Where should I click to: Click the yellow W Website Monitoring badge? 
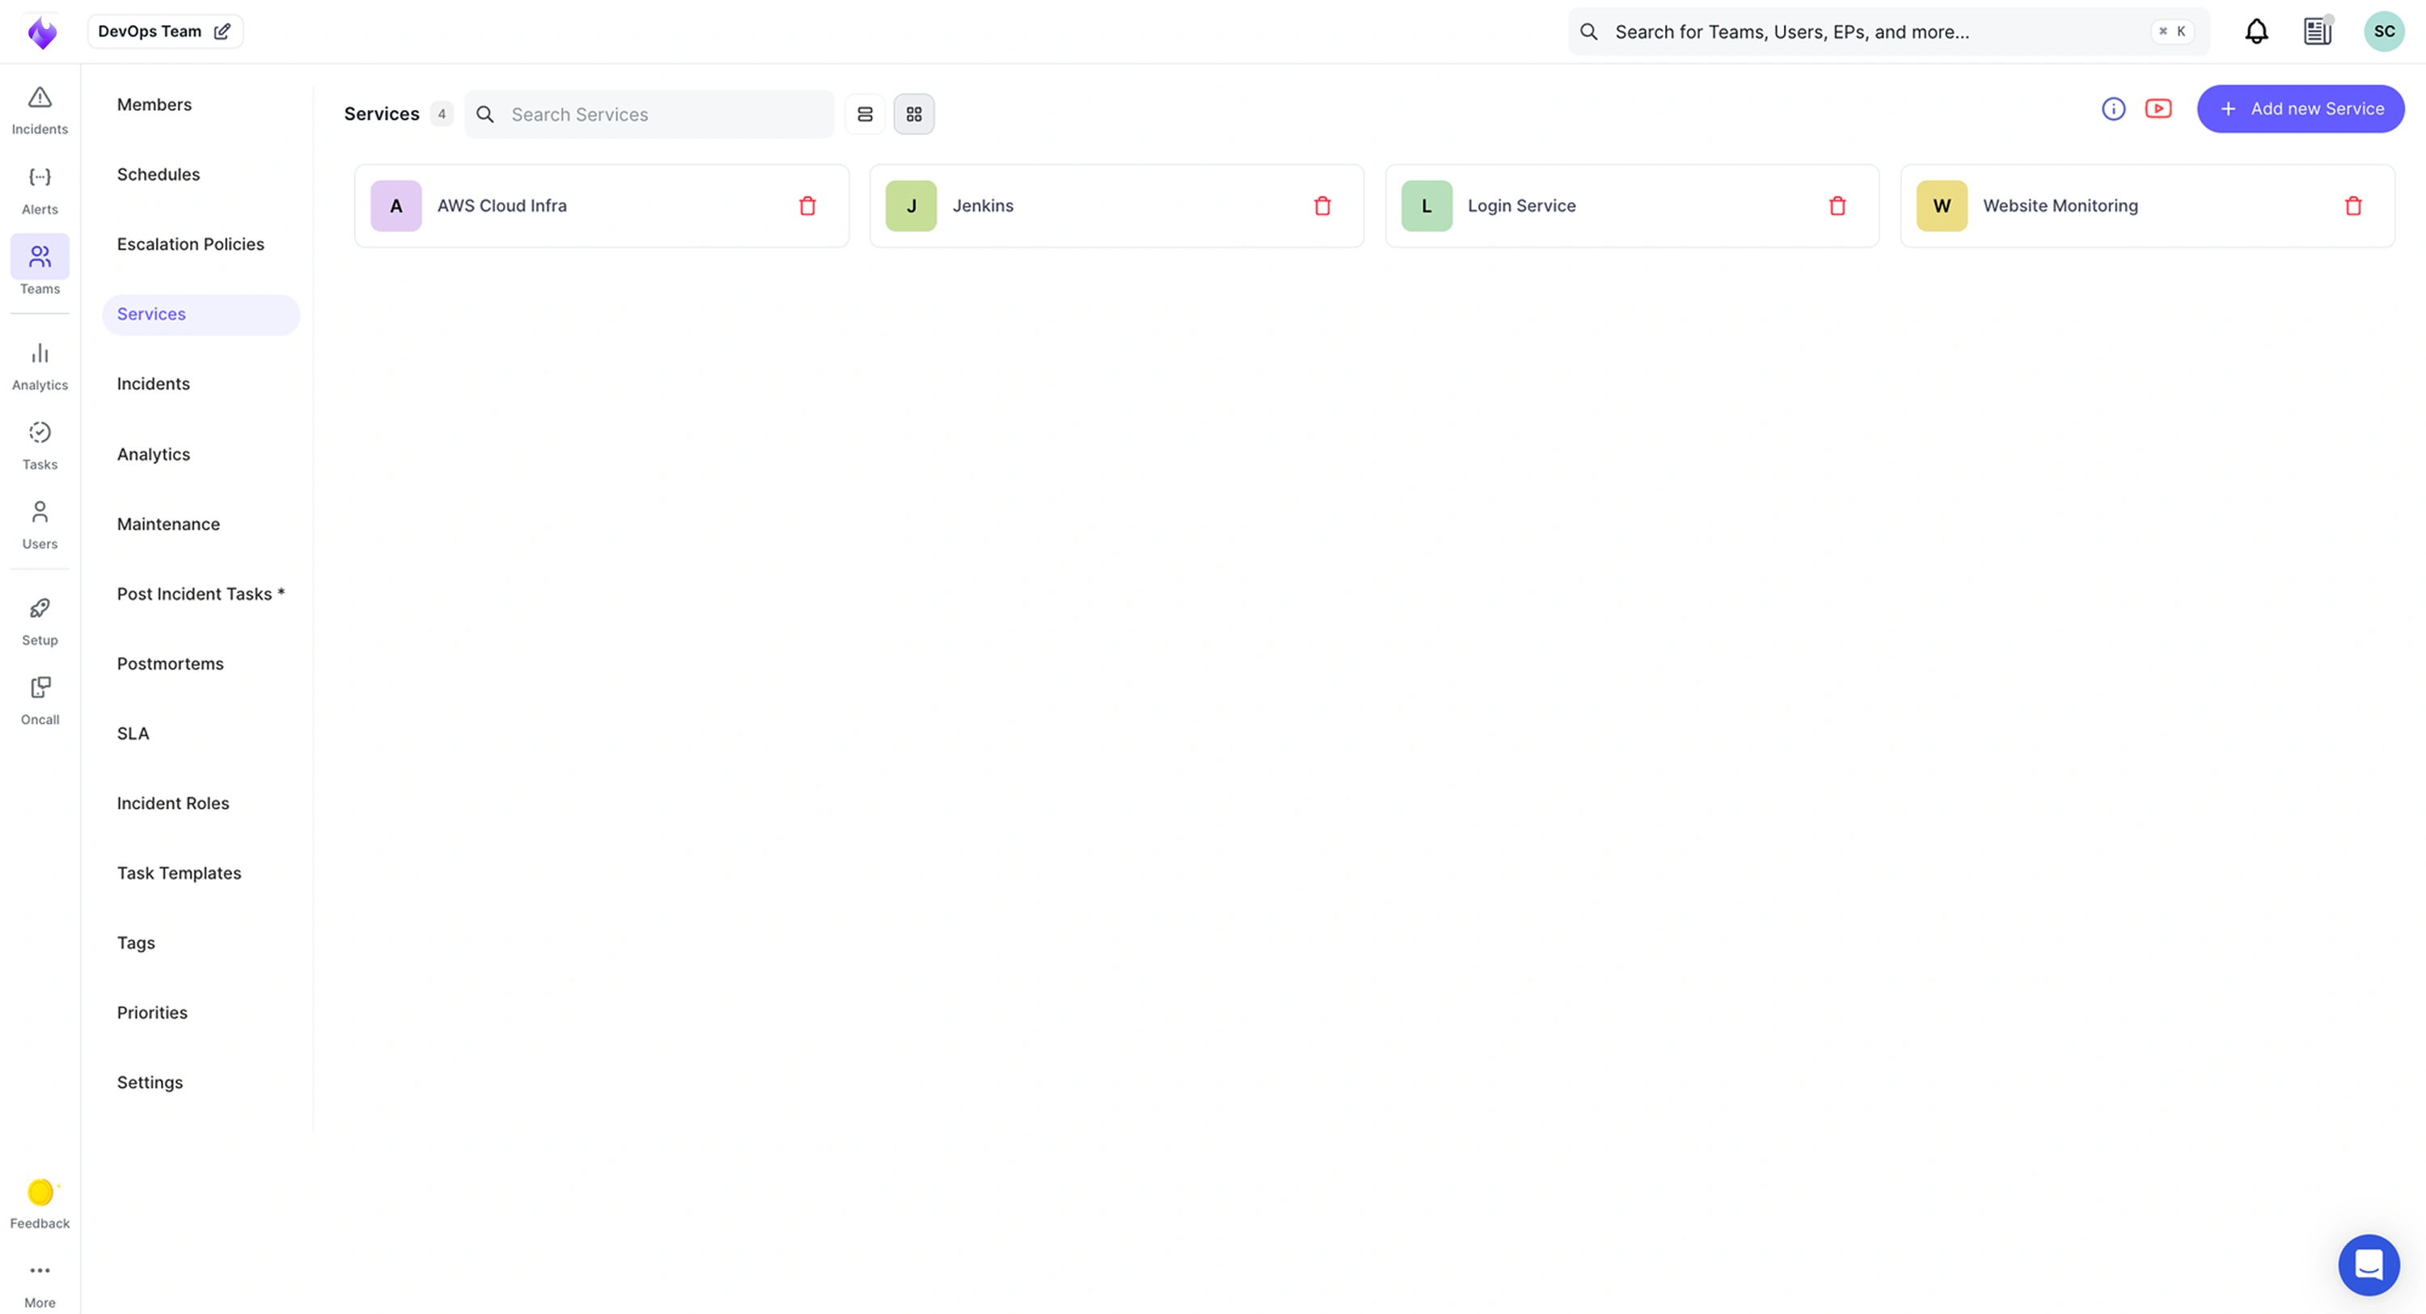click(1941, 205)
